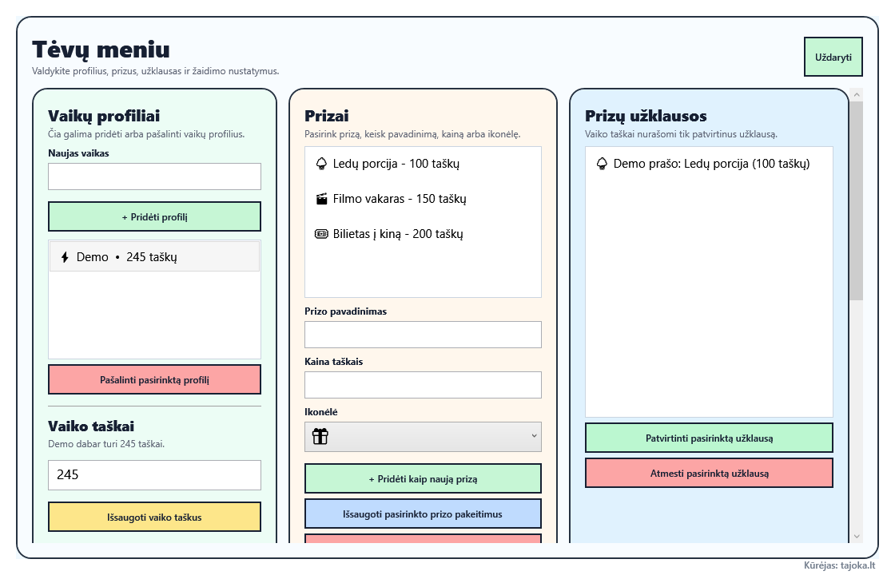Click the ice cream icon in Demo's prize request
This screenshot has height=575, width=895.
602,164
